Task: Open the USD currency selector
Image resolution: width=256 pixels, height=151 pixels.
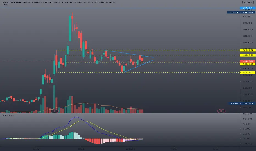Action: [248, 2]
